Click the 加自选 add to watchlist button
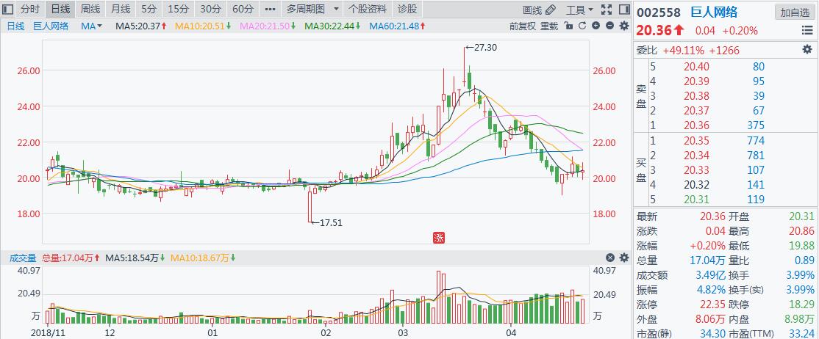 click(795, 12)
